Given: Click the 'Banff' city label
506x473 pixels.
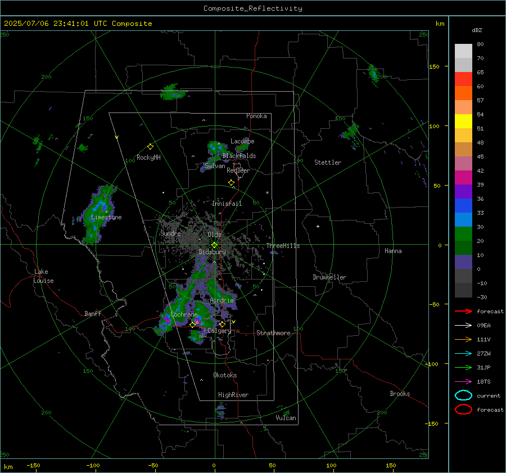Looking at the screenshot, I should point(93,314).
